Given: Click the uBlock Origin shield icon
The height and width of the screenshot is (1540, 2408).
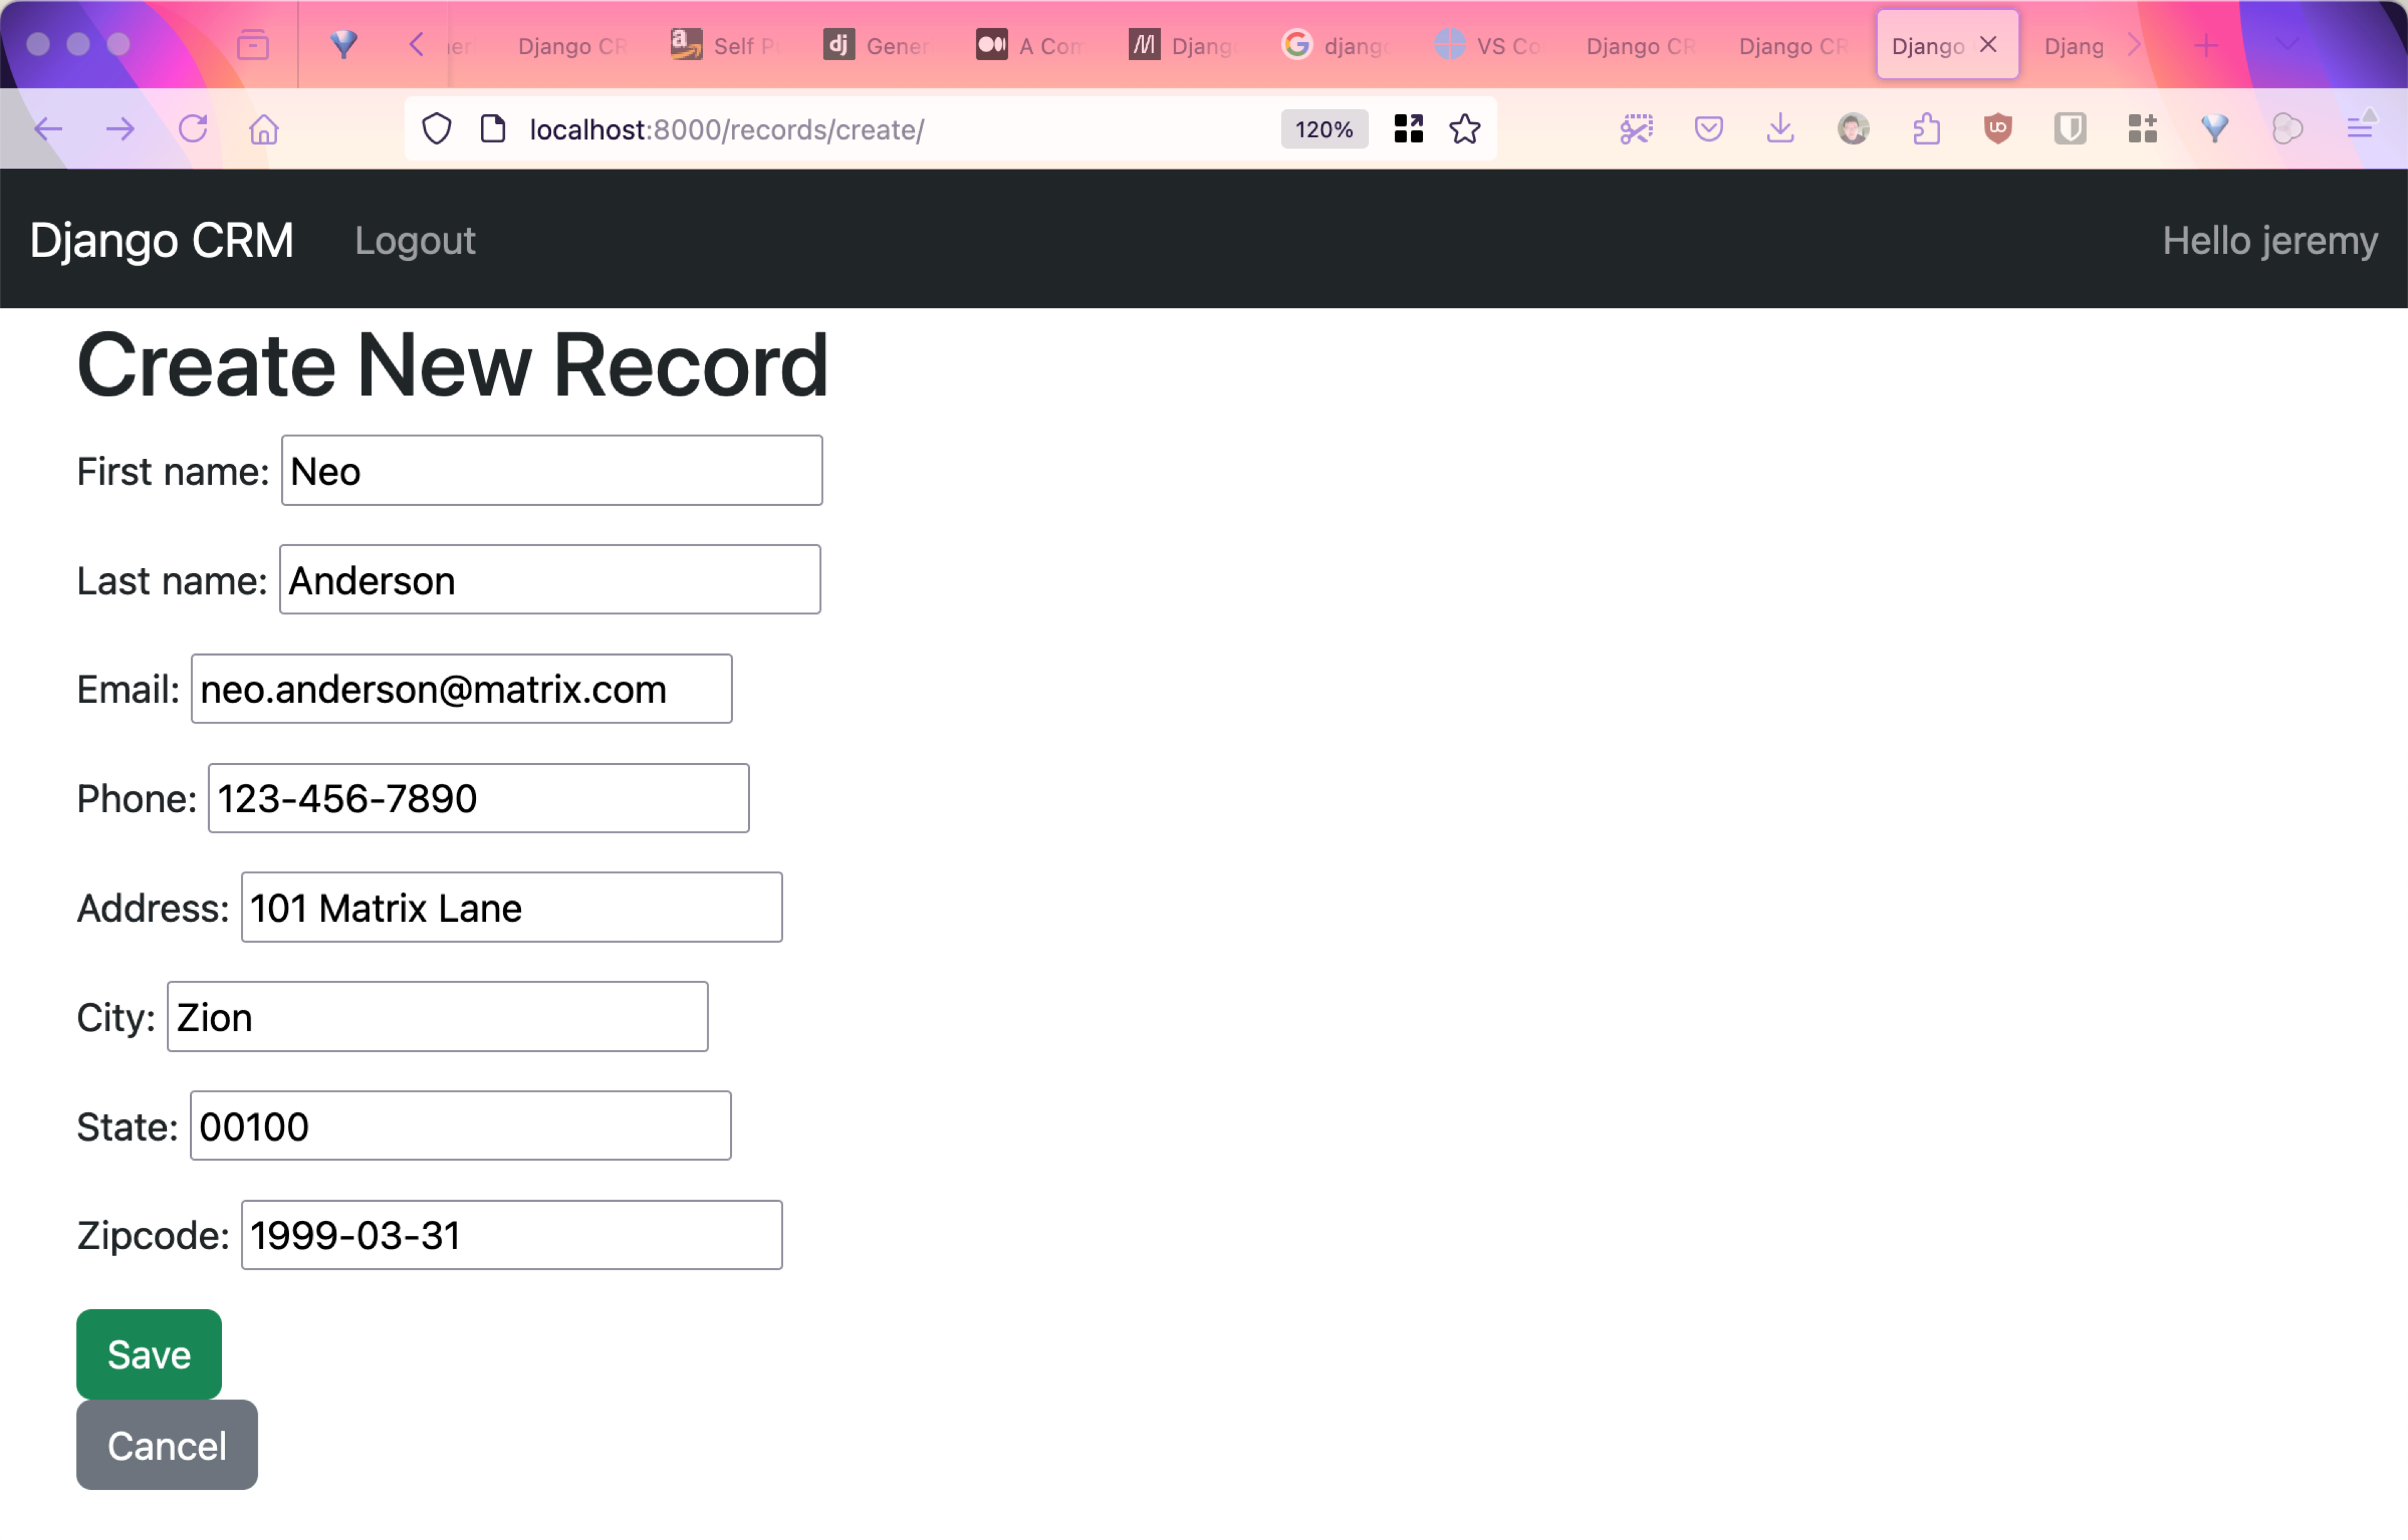Looking at the screenshot, I should [1997, 129].
